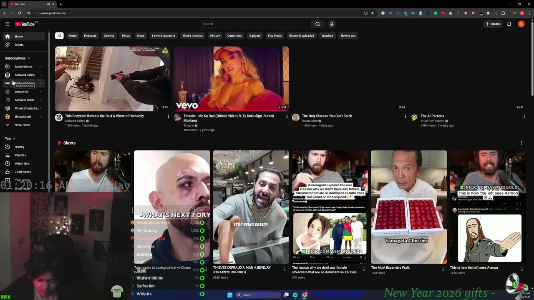534x300 pixels.
Task: Open Liked videos in the sidebar
Action: pyautogui.click(x=24, y=172)
